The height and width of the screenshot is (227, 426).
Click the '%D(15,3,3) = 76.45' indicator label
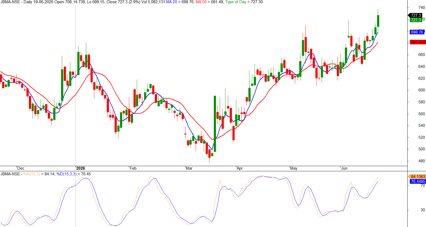click(x=74, y=174)
